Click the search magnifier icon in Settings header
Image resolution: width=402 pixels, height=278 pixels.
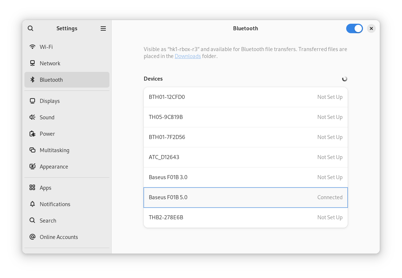pyautogui.click(x=31, y=28)
